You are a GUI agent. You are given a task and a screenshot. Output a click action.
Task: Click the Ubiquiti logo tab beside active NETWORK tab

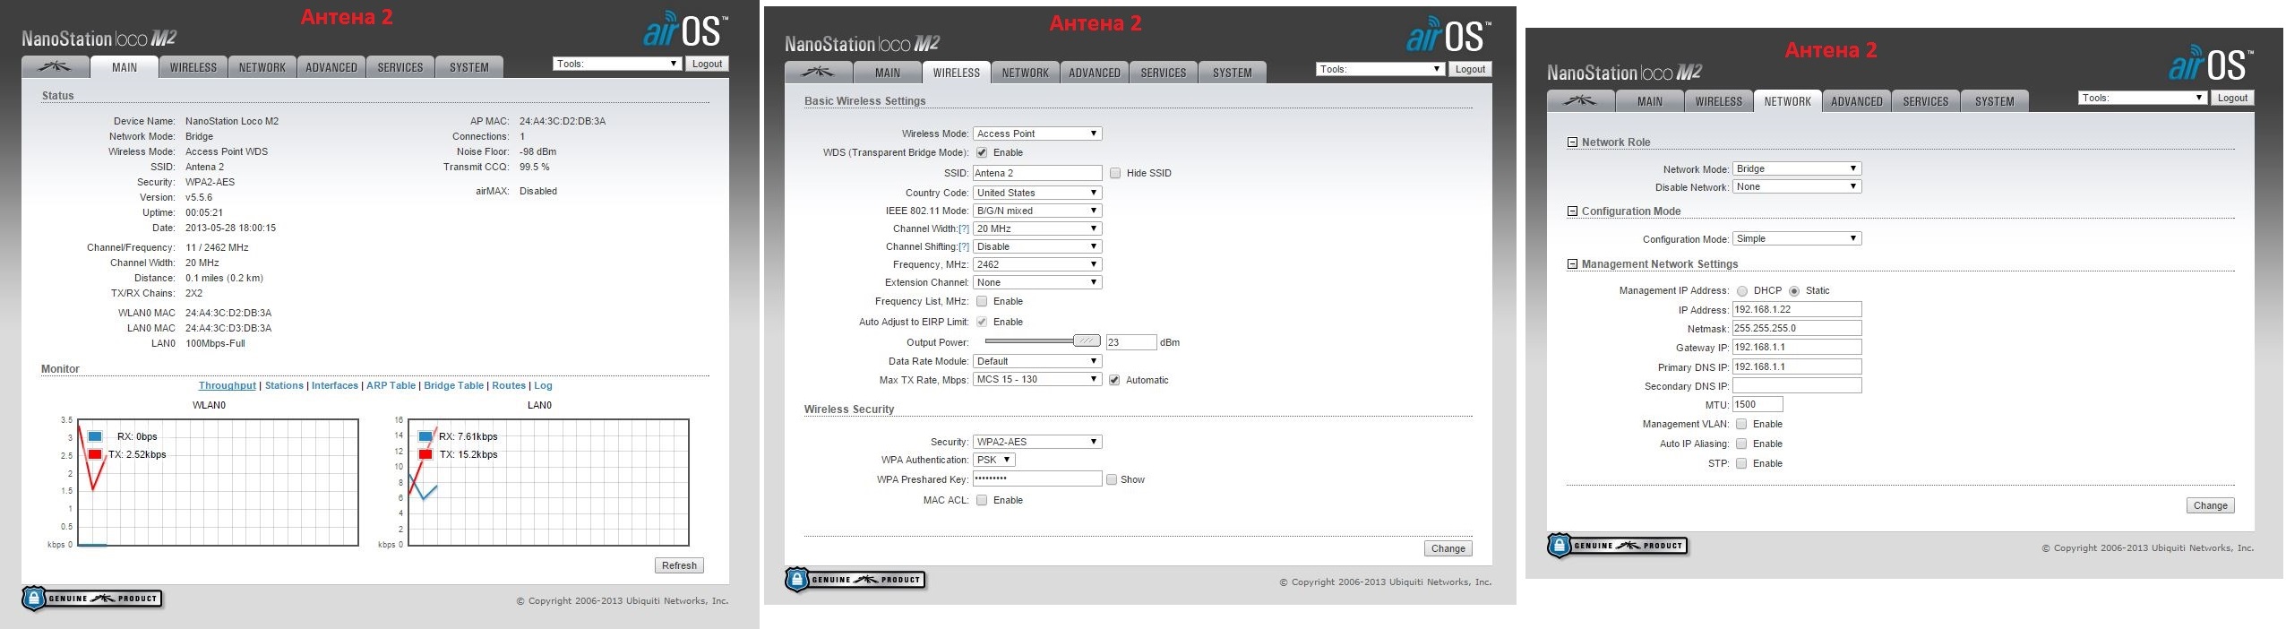[x=1580, y=101]
